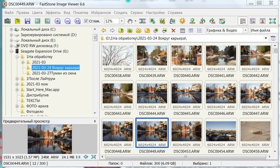Open the slideshow filmstrip icon
280x168 pixels.
tap(142, 21)
